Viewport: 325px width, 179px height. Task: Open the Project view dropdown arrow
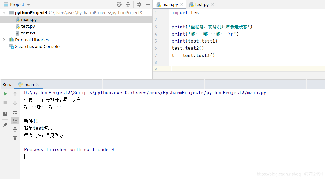29,5
